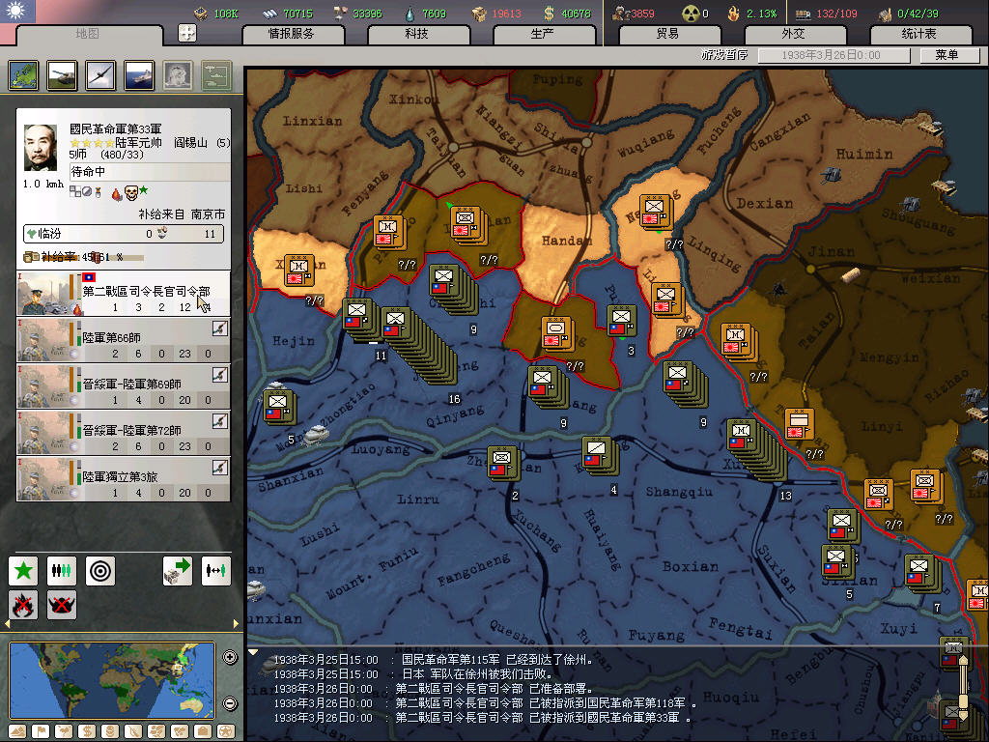Click log entry 日本 军队在徐州被我们击败
This screenshot has height=742, width=989.
(413, 674)
